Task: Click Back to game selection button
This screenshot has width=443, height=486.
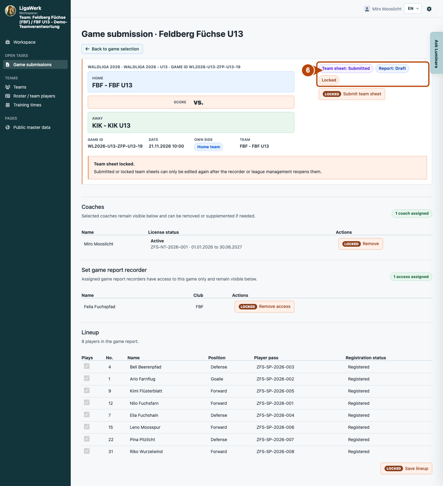Action: coord(112,49)
